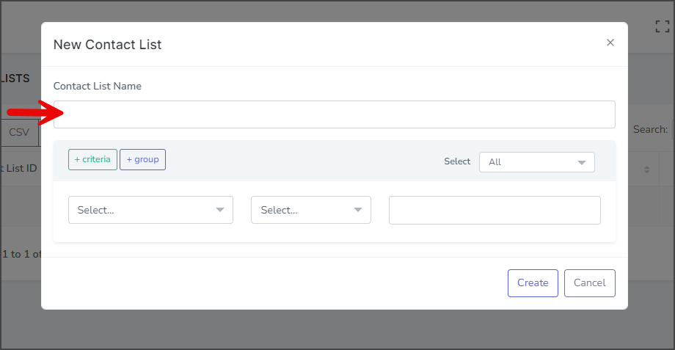The height and width of the screenshot is (350, 675).
Task: Click the Create button
Action: [x=533, y=283]
